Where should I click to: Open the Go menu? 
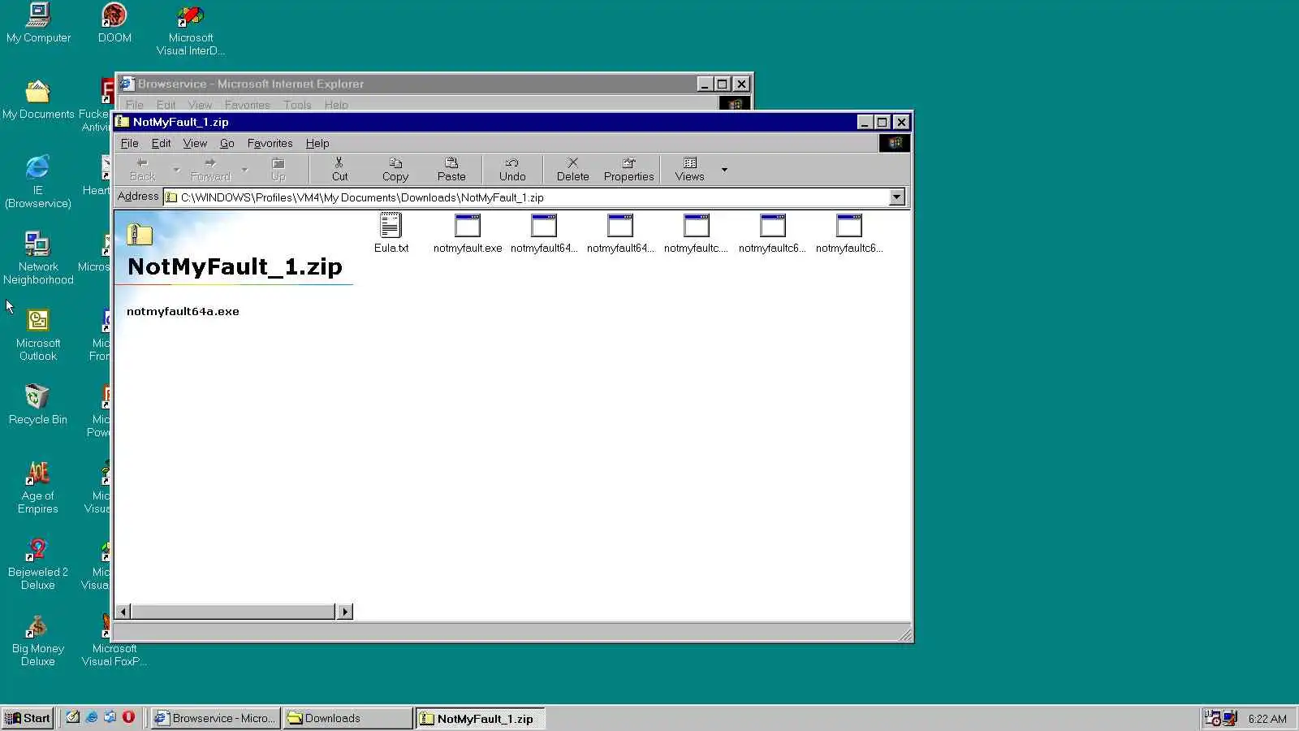coord(227,143)
